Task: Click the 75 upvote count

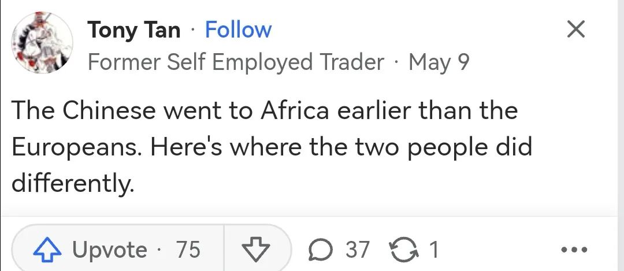Action: [188, 250]
